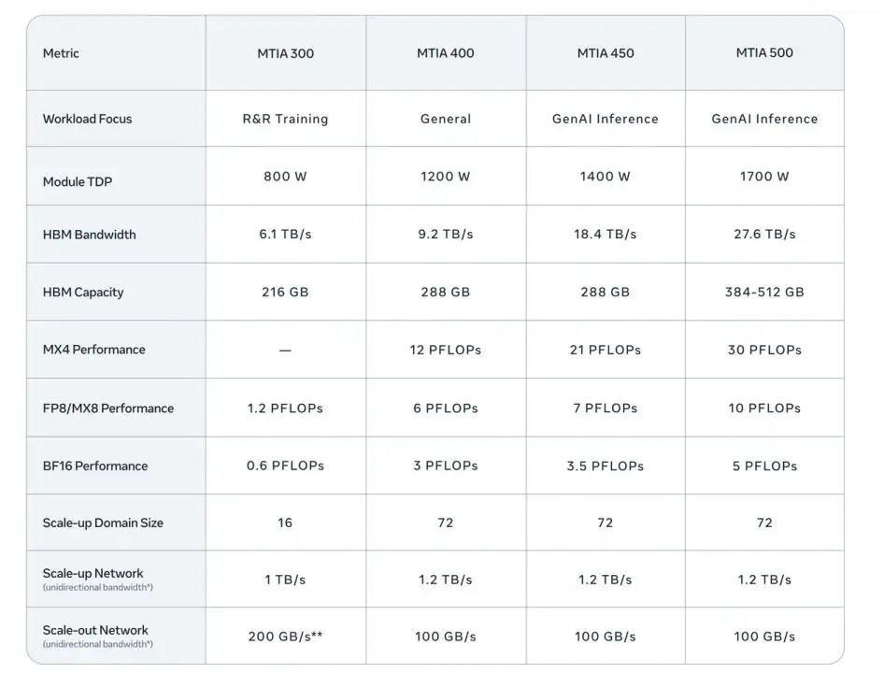884x673 pixels.
Task: Click the MTIA 500 column header
Action: pyautogui.click(x=763, y=53)
